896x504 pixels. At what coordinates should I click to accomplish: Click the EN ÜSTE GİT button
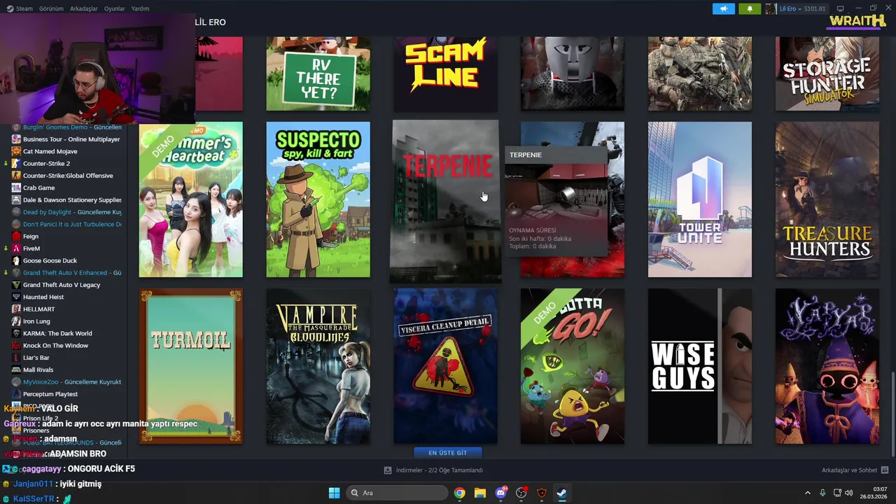[447, 453]
